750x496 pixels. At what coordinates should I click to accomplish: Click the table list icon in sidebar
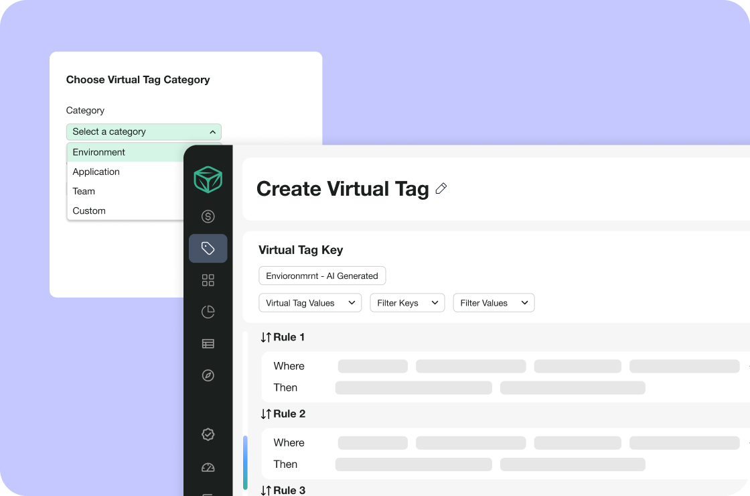[208, 344]
